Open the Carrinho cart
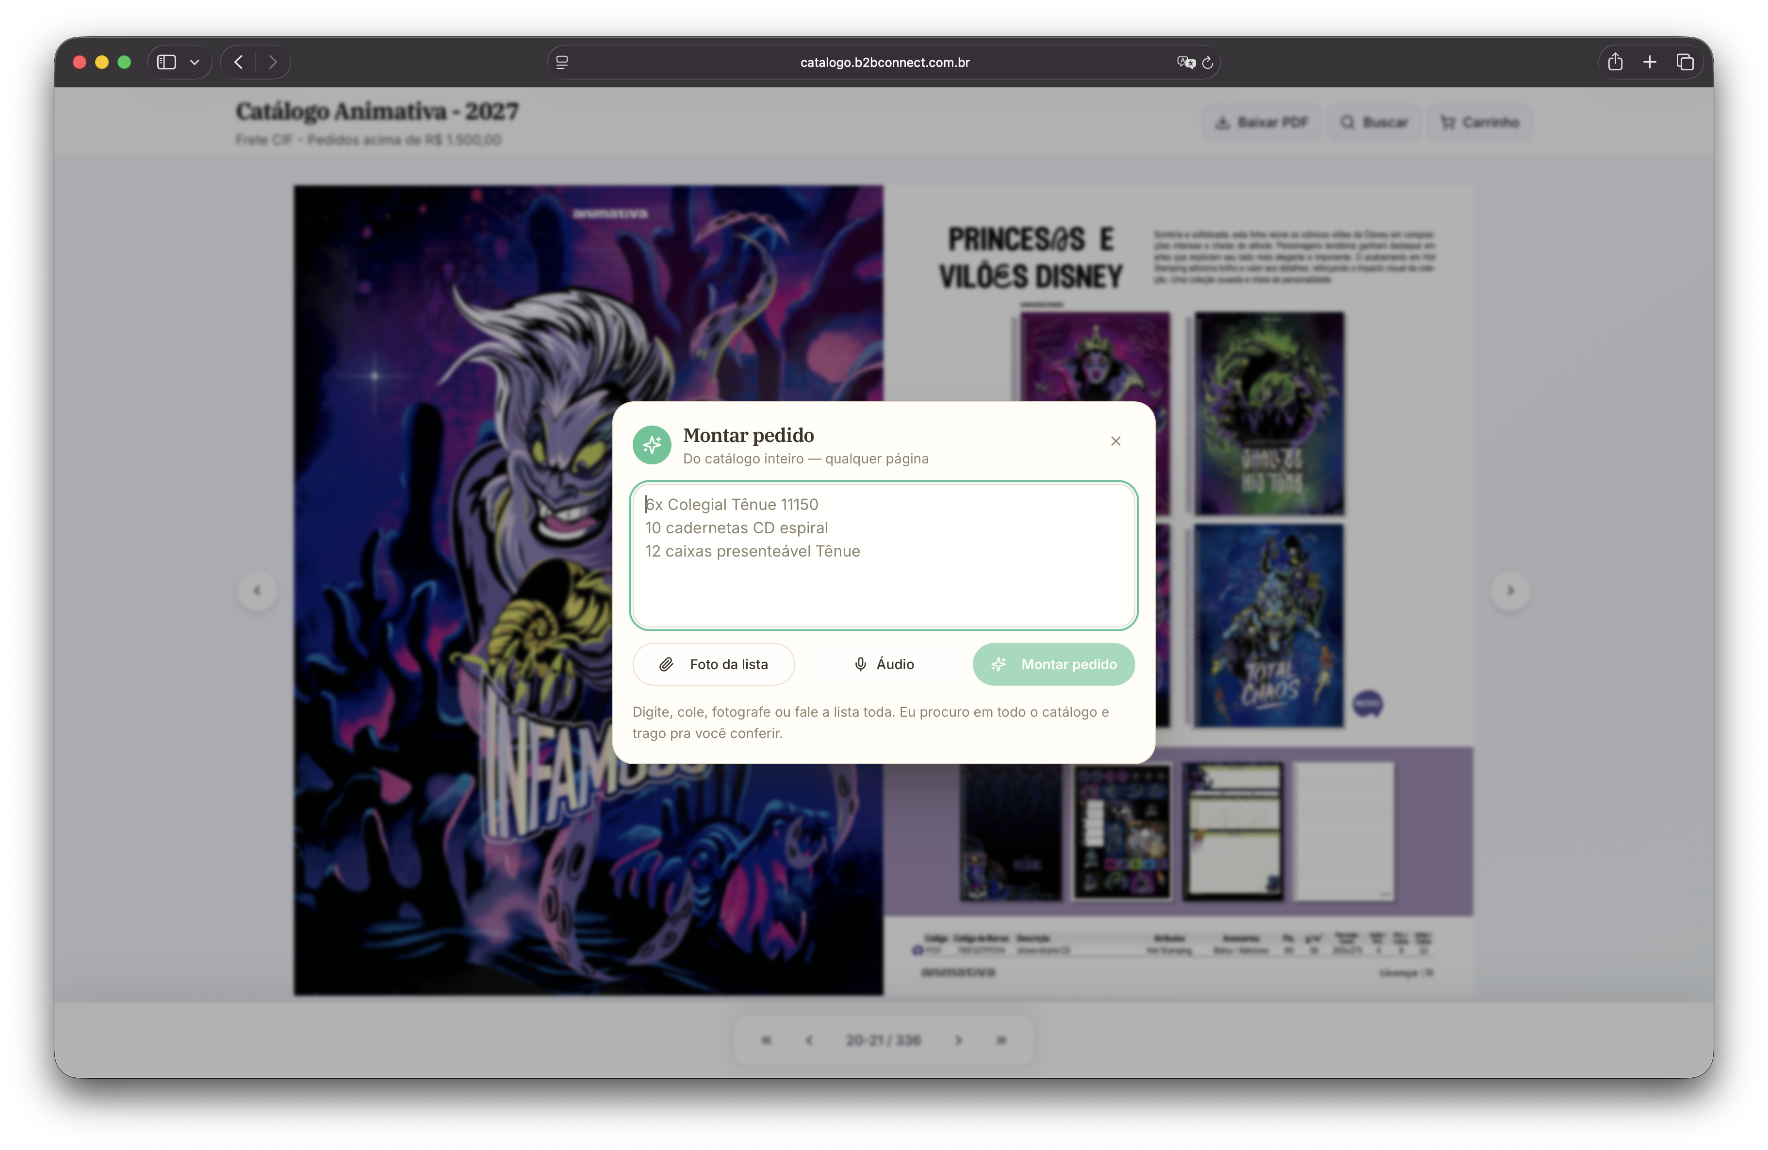 click(x=1479, y=123)
